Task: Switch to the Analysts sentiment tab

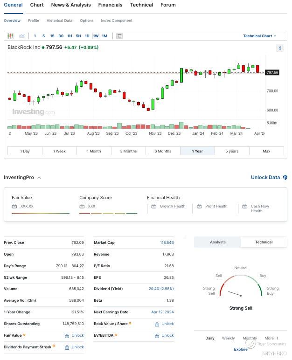Action: (x=217, y=242)
